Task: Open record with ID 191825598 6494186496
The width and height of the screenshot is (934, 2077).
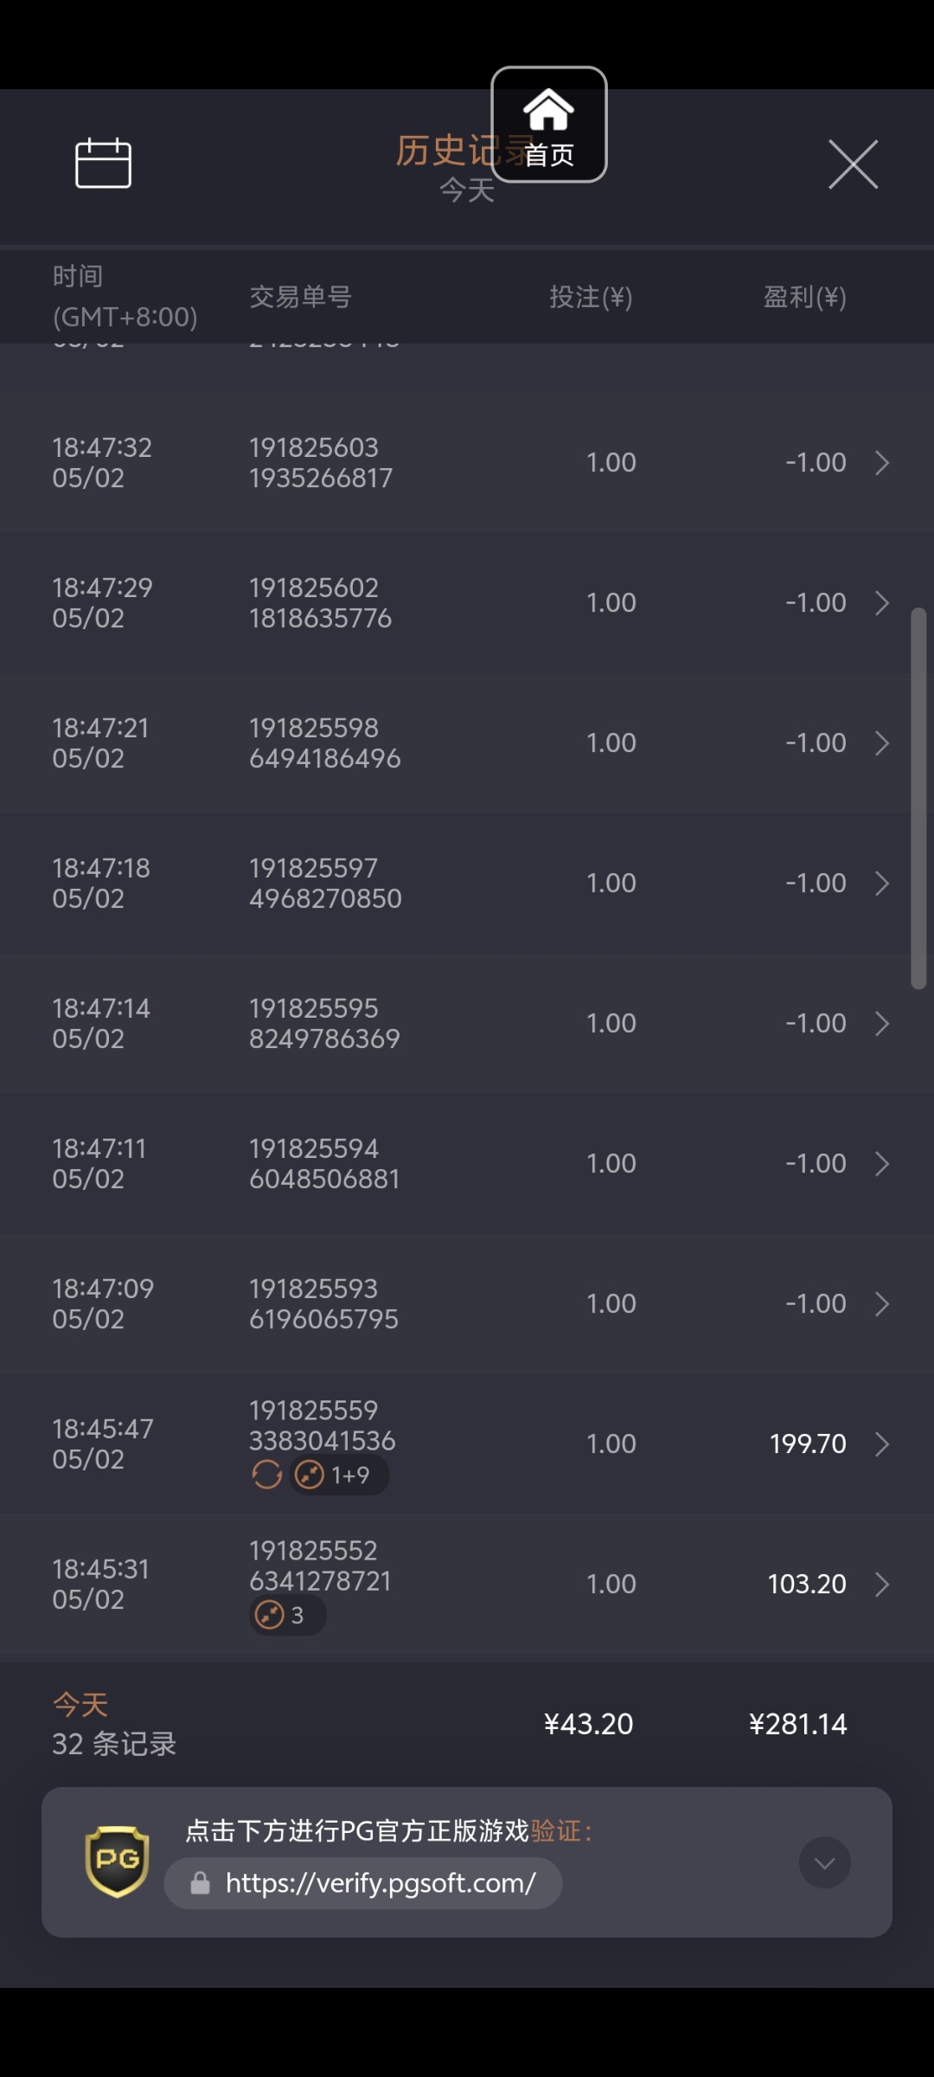Action: click(x=324, y=743)
